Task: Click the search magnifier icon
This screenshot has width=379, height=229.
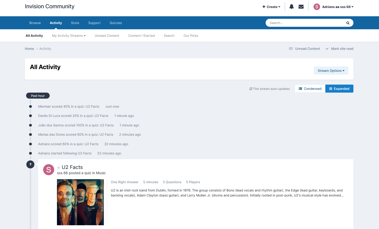Action: tap(348, 23)
